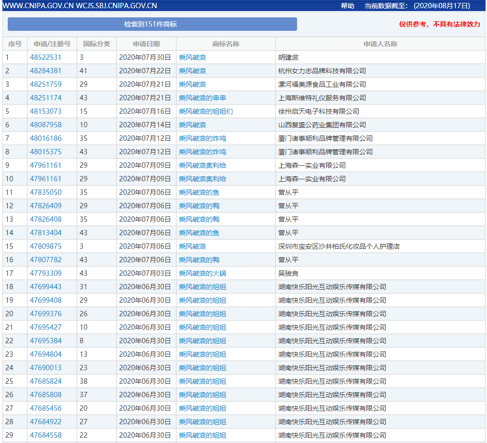The height and width of the screenshot is (443, 487).
Task: Click the 申请日期 column header
Action: pyautogui.click(x=146, y=44)
